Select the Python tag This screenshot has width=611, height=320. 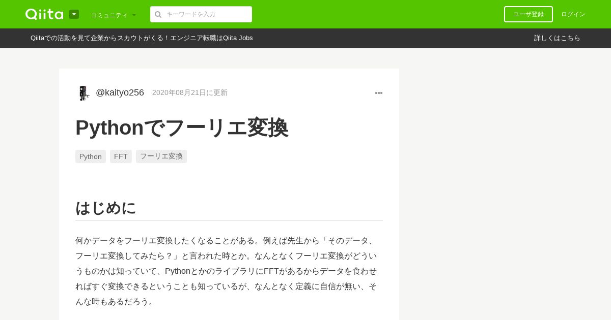91,156
